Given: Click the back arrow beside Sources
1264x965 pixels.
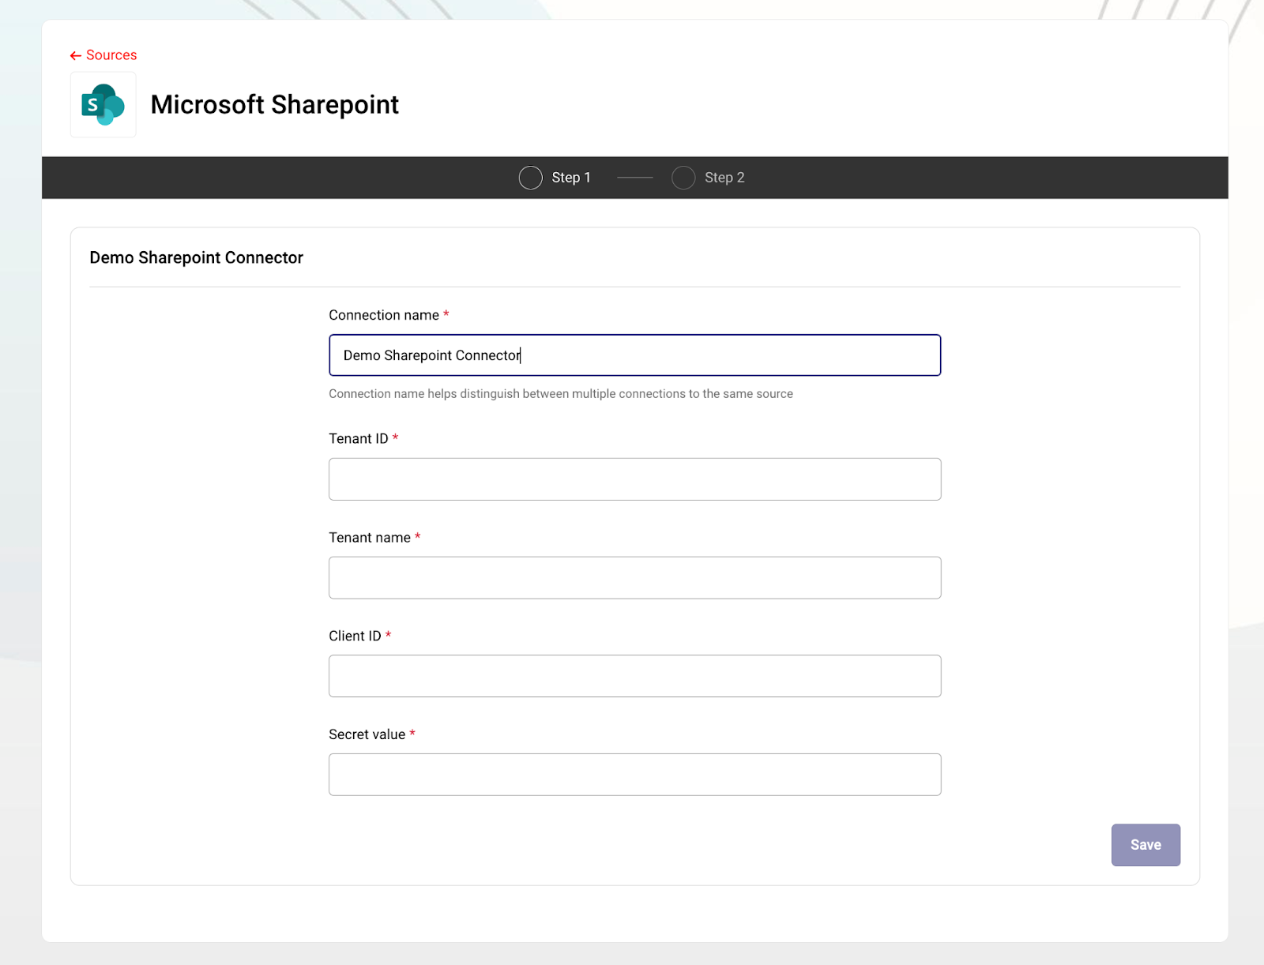Looking at the screenshot, I should coord(76,55).
